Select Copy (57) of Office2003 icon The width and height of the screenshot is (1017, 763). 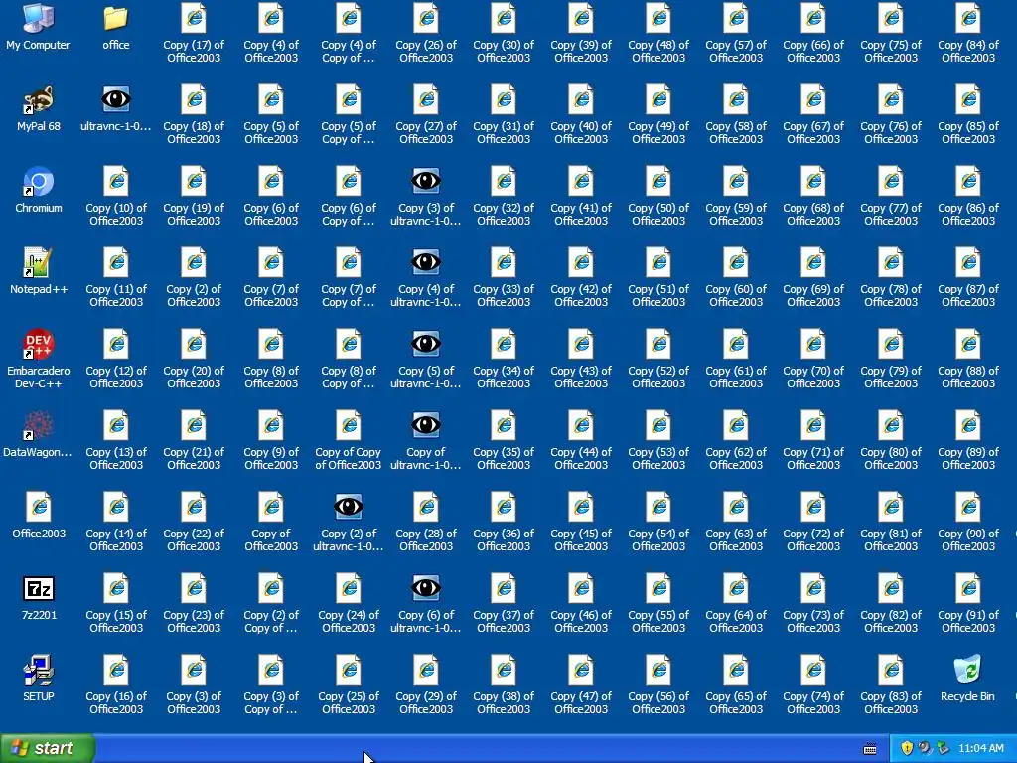click(736, 18)
